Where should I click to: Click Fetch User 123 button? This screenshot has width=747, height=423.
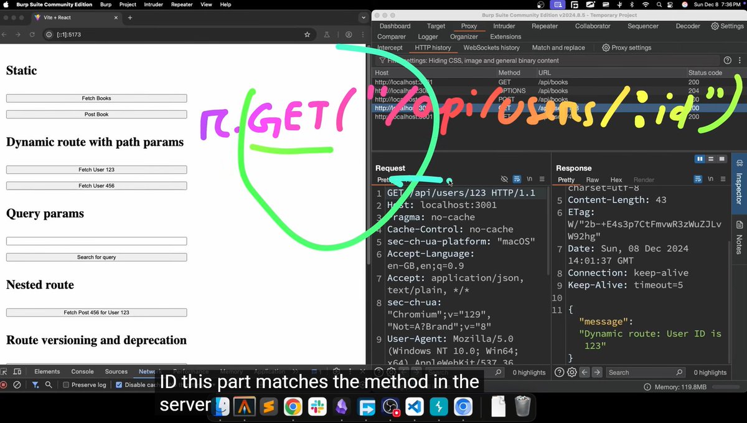pos(96,169)
